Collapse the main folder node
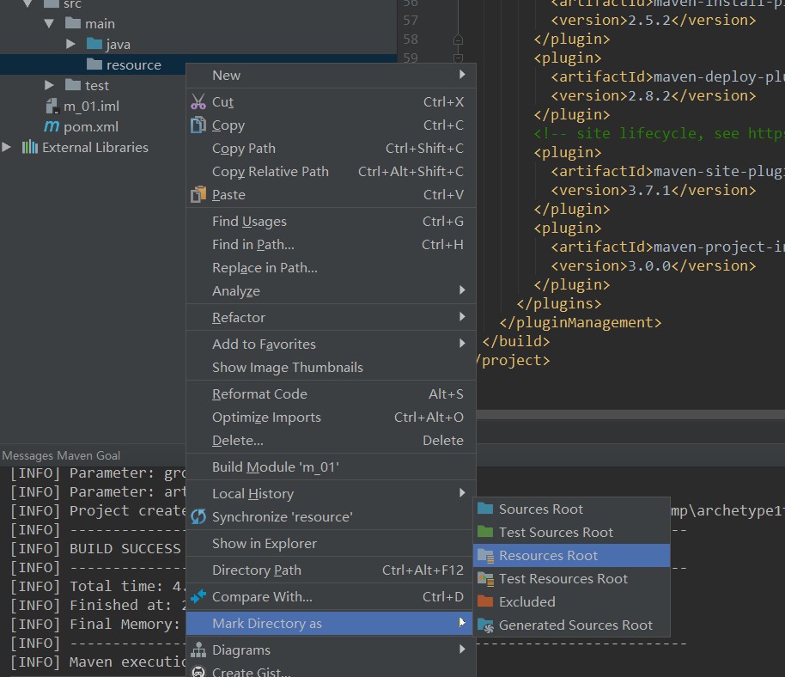This screenshot has width=785, height=677. [51, 23]
